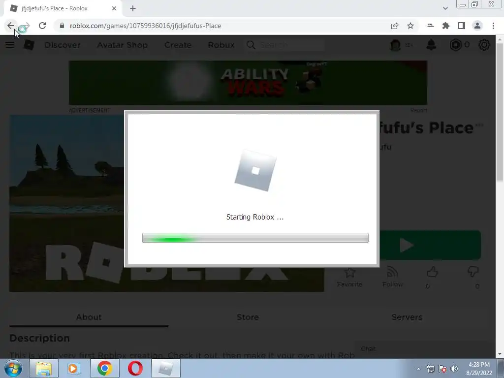Close the jfjdjefufu's Place tab

point(114,8)
